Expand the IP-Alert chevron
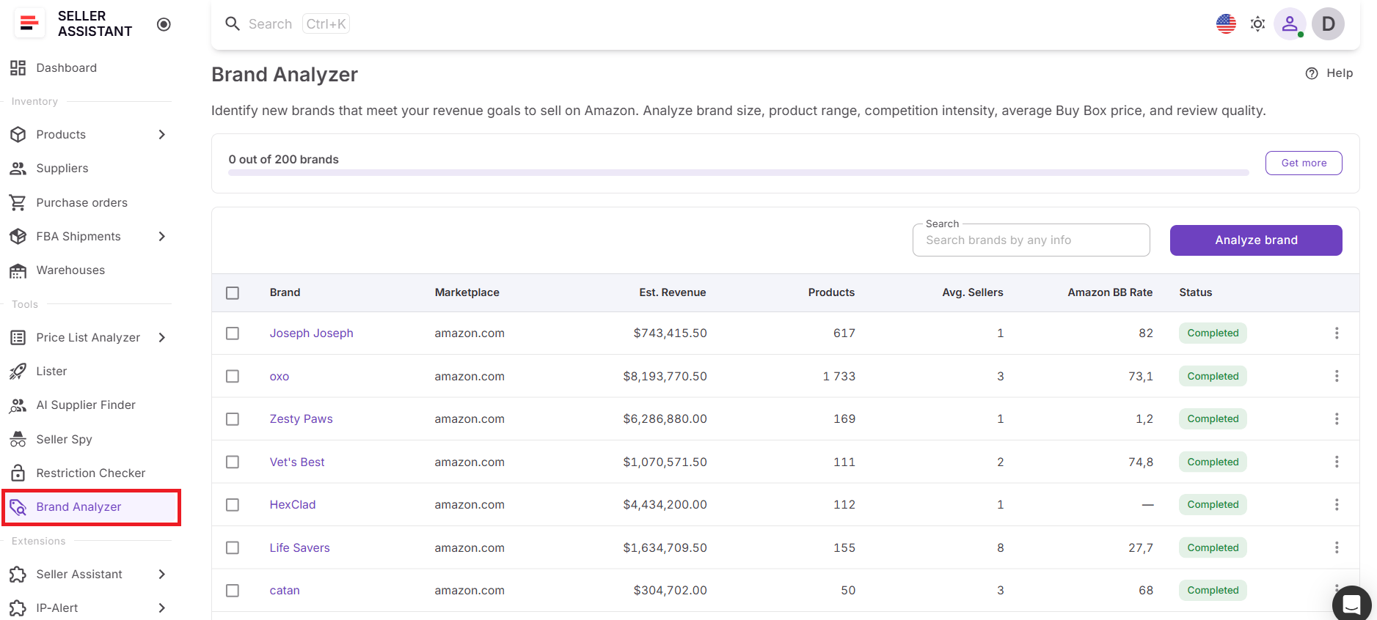This screenshot has width=1377, height=620. [162, 608]
